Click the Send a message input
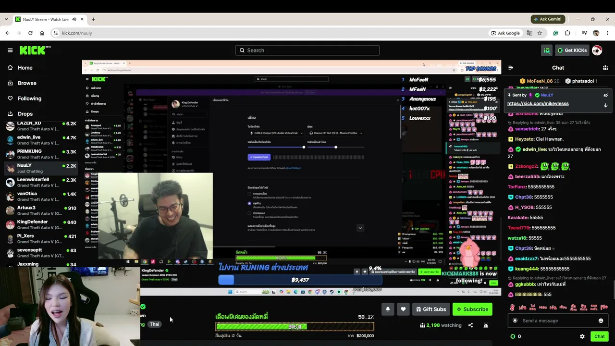Screen dimensions: 615x346 558,321
